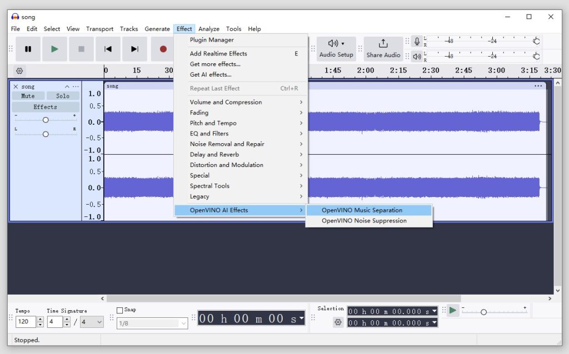The image size is (569, 354).
Task: Expand Delay and Reverb submenu
Action: (241, 155)
